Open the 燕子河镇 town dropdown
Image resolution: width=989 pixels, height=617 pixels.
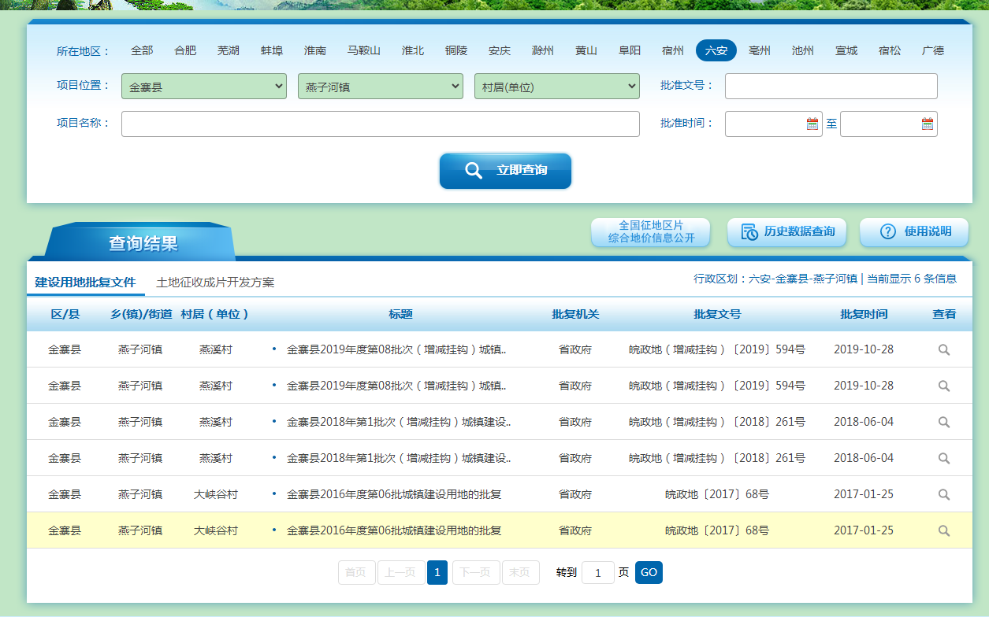(x=381, y=87)
